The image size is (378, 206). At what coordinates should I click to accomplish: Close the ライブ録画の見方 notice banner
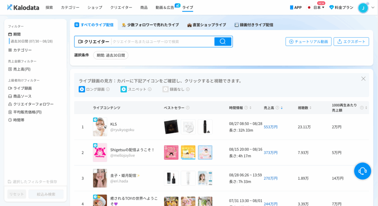point(363,79)
